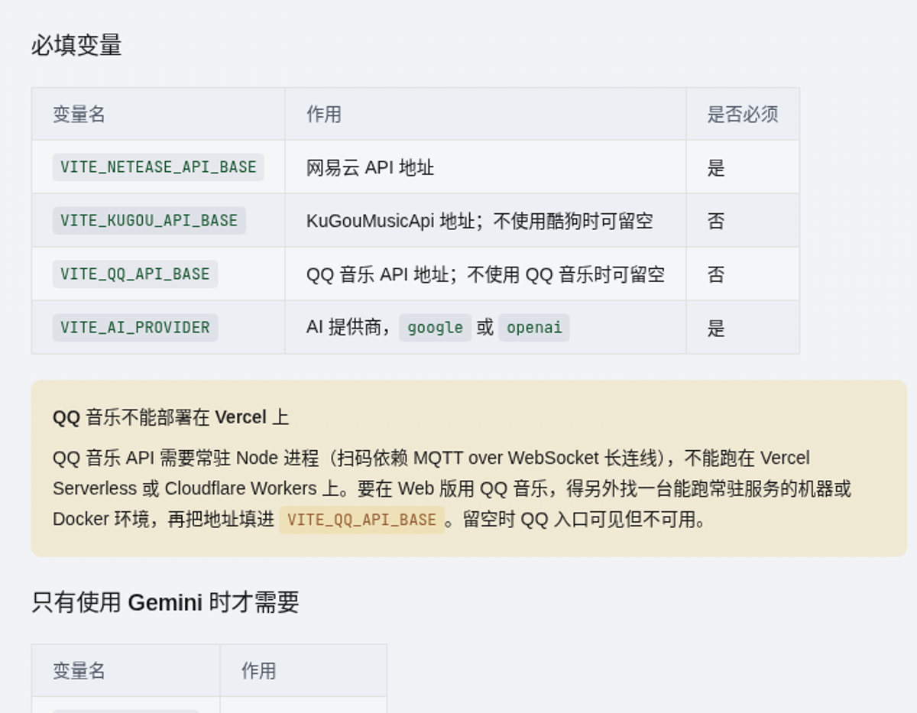Select 作用 header in the Gemini table
917x713 pixels.
coord(259,671)
